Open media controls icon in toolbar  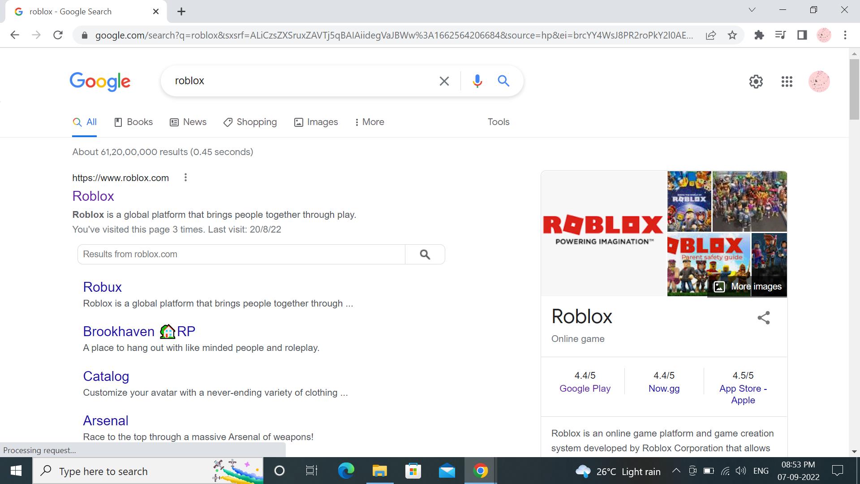point(780,35)
